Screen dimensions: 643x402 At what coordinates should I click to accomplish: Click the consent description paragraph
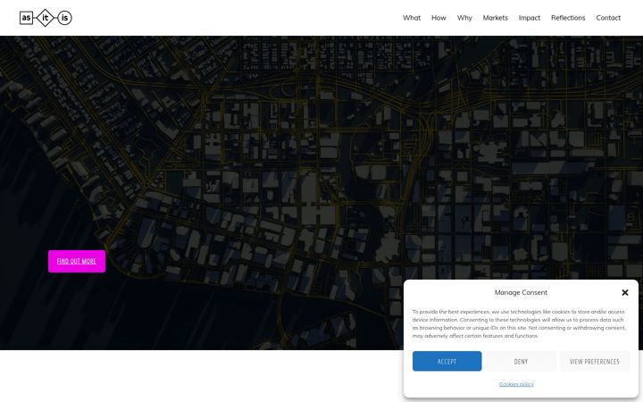(519, 323)
